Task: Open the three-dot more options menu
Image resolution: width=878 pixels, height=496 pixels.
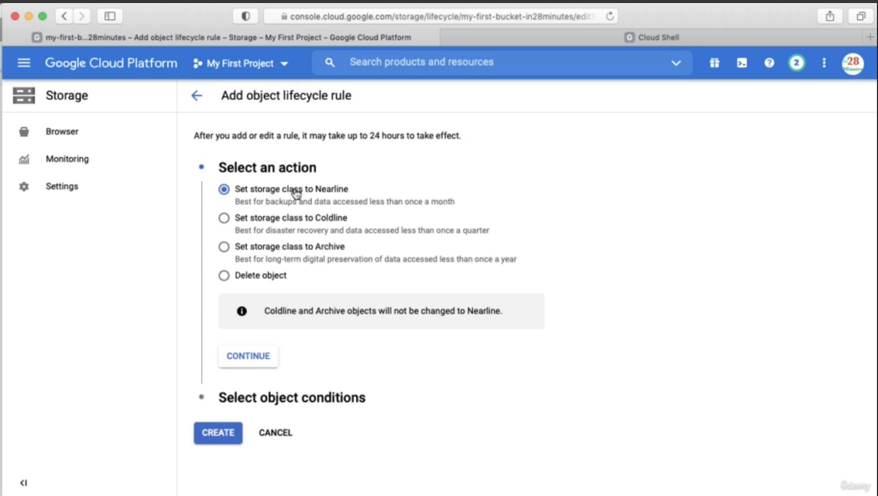Action: point(824,63)
